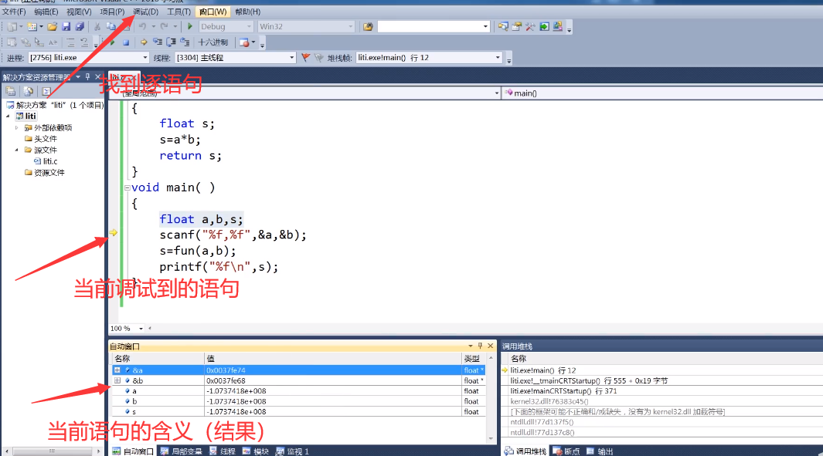Click the Find in Files icon
Image resolution: width=823 pixels, height=456 pixels.
click(x=368, y=26)
